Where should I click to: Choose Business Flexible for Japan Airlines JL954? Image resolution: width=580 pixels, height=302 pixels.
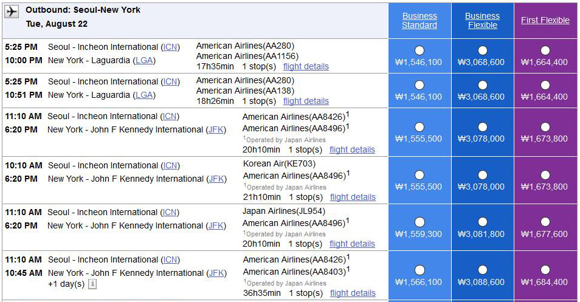tap(482, 222)
